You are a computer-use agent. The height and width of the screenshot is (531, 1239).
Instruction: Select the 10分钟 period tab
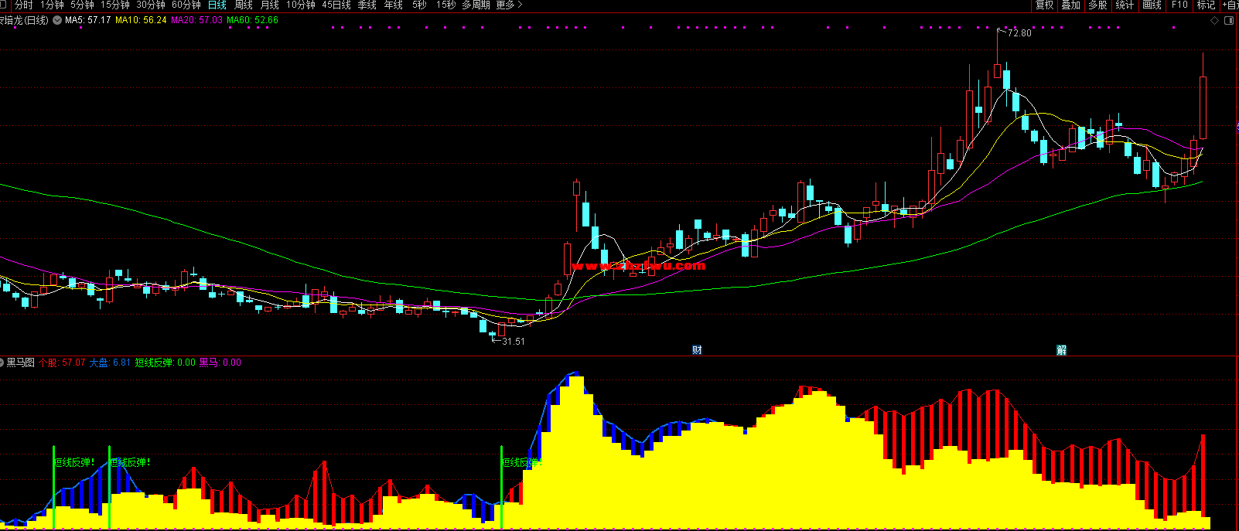point(301,5)
